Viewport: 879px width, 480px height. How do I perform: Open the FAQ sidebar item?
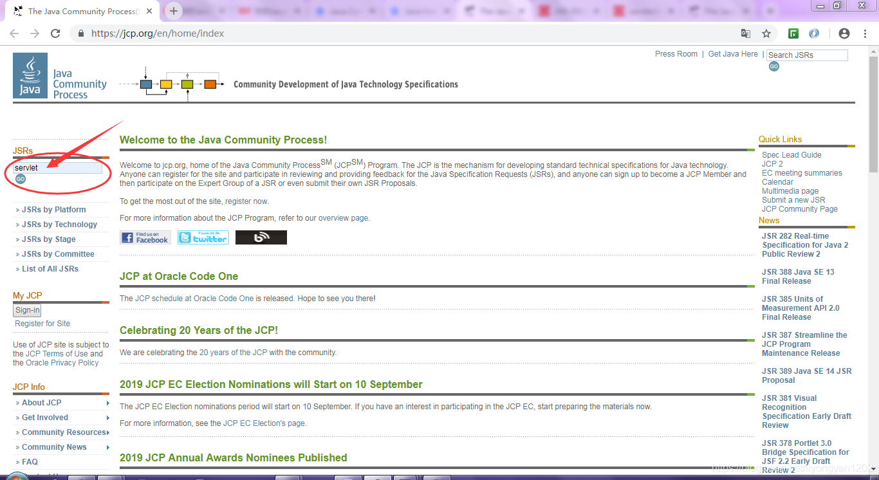click(x=30, y=462)
